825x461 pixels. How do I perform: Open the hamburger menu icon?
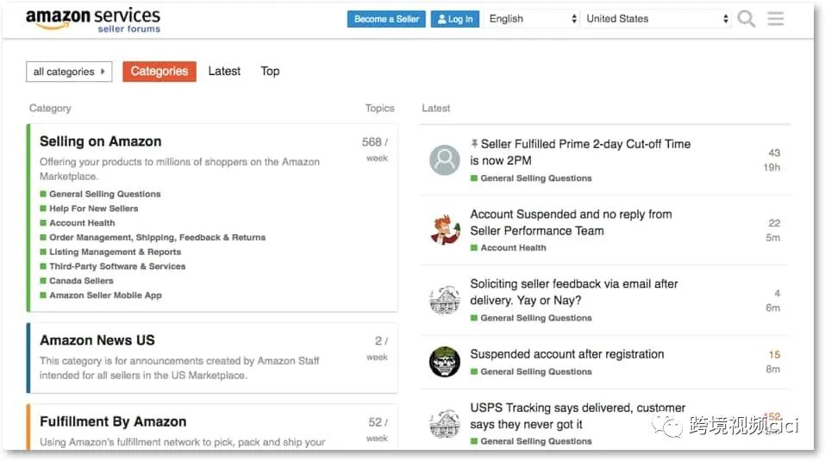pyautogui.click(x=776, y=19)
